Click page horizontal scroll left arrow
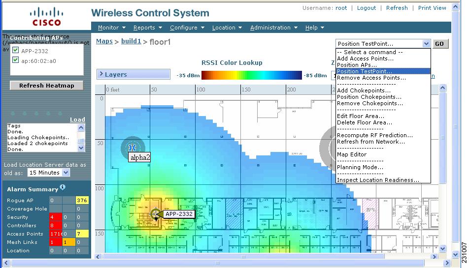The width and height of the screenshot is (469, 268). 6,263
